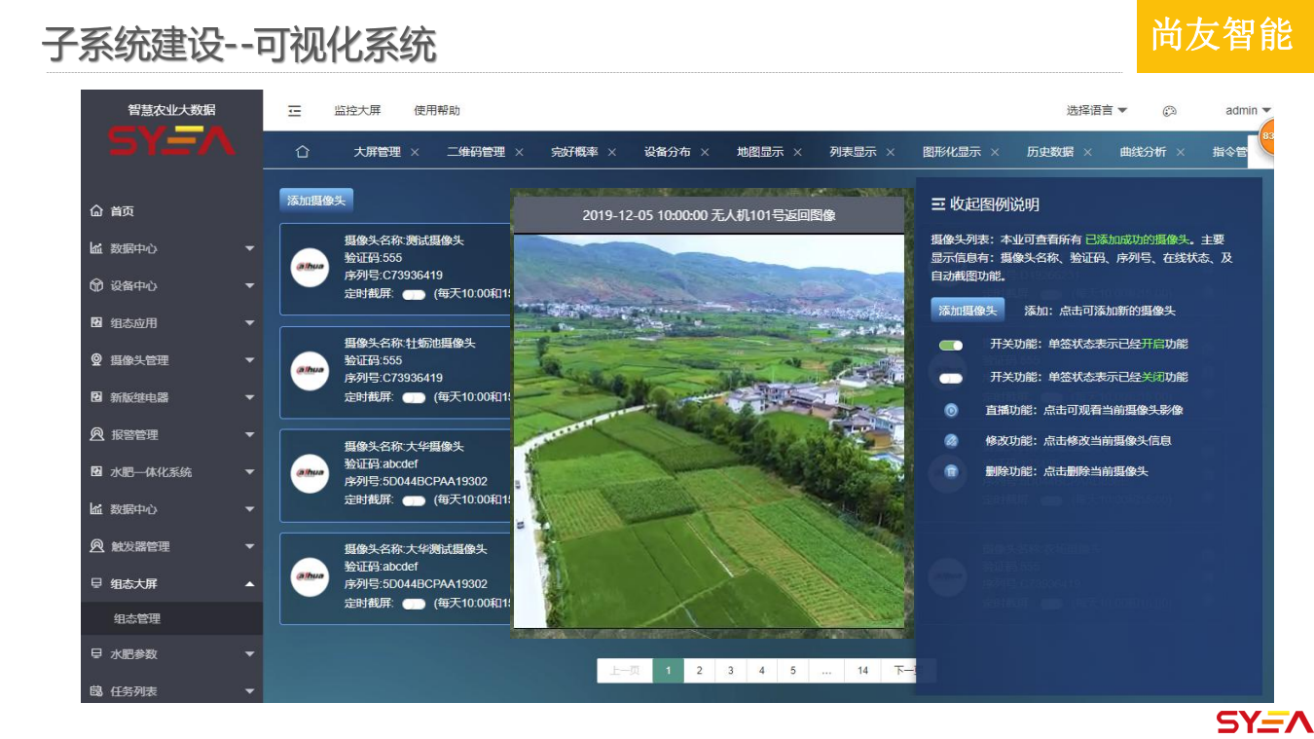Toggle 定时截屏 switch for 测试摄像头
Screen dimensions: 1314x739
click(x=414, y=293)
